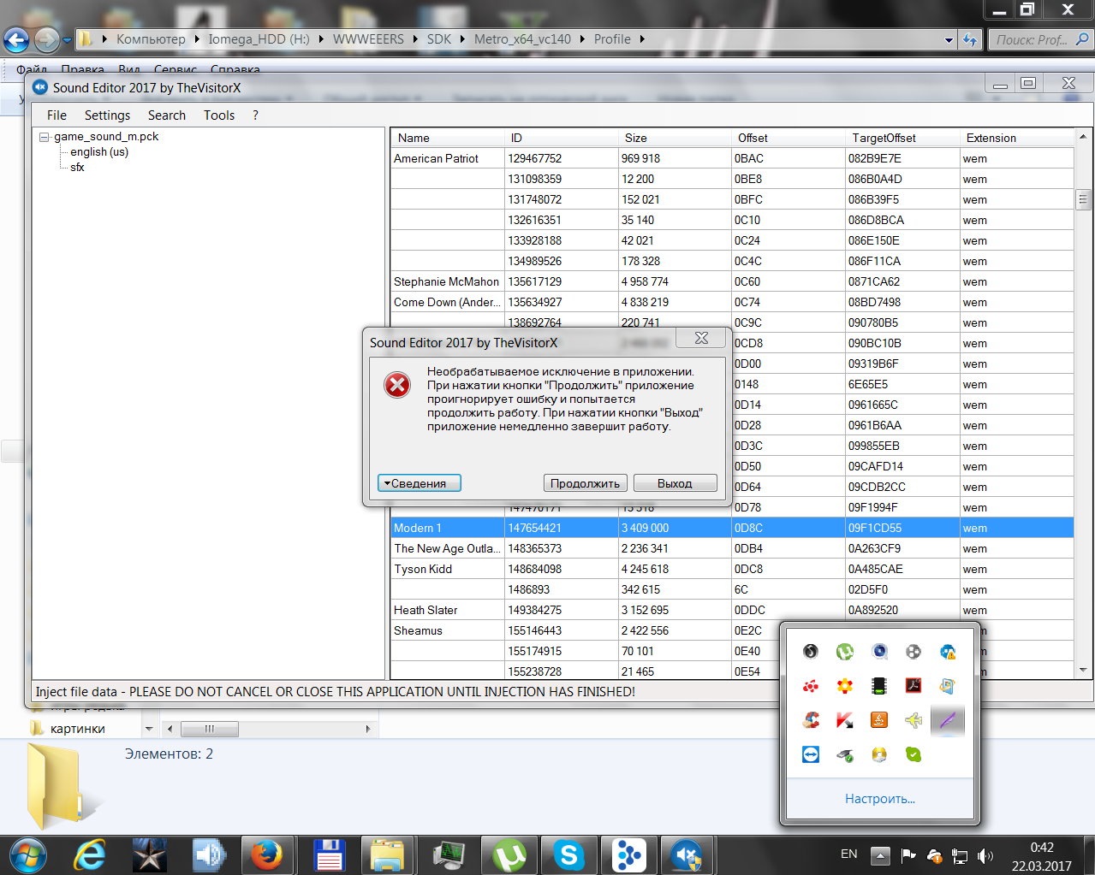Screen dimensions: 1095x875
Task: Click the yellow airplane tray icon
Action: [913, 720]
